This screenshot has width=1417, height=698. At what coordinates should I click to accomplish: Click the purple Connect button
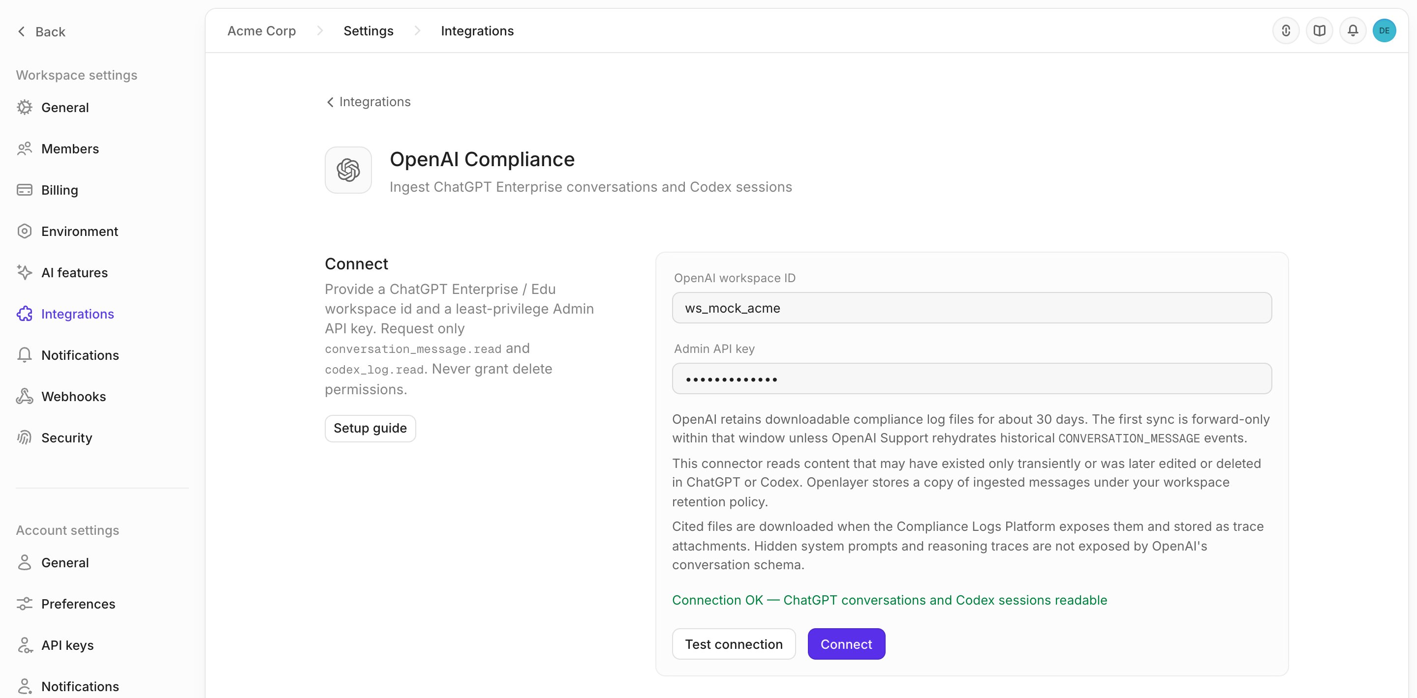tap(846, 643)
